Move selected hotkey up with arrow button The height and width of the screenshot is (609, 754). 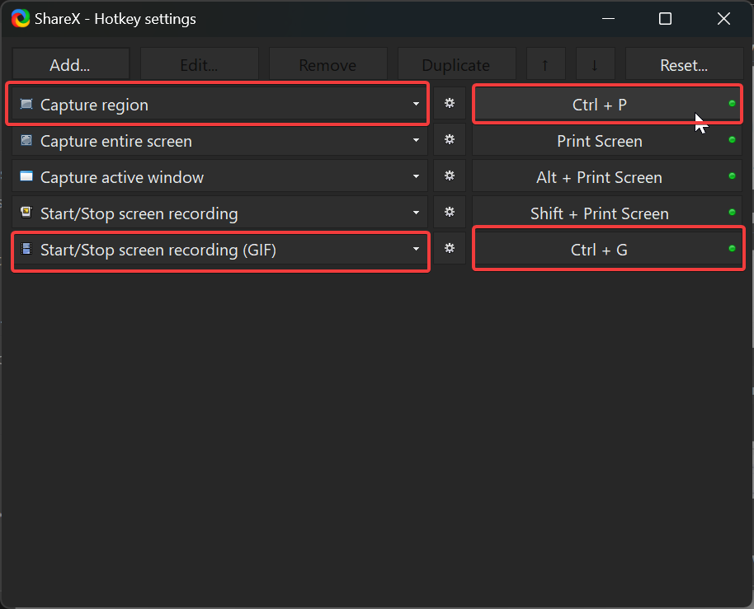[546, 64]
